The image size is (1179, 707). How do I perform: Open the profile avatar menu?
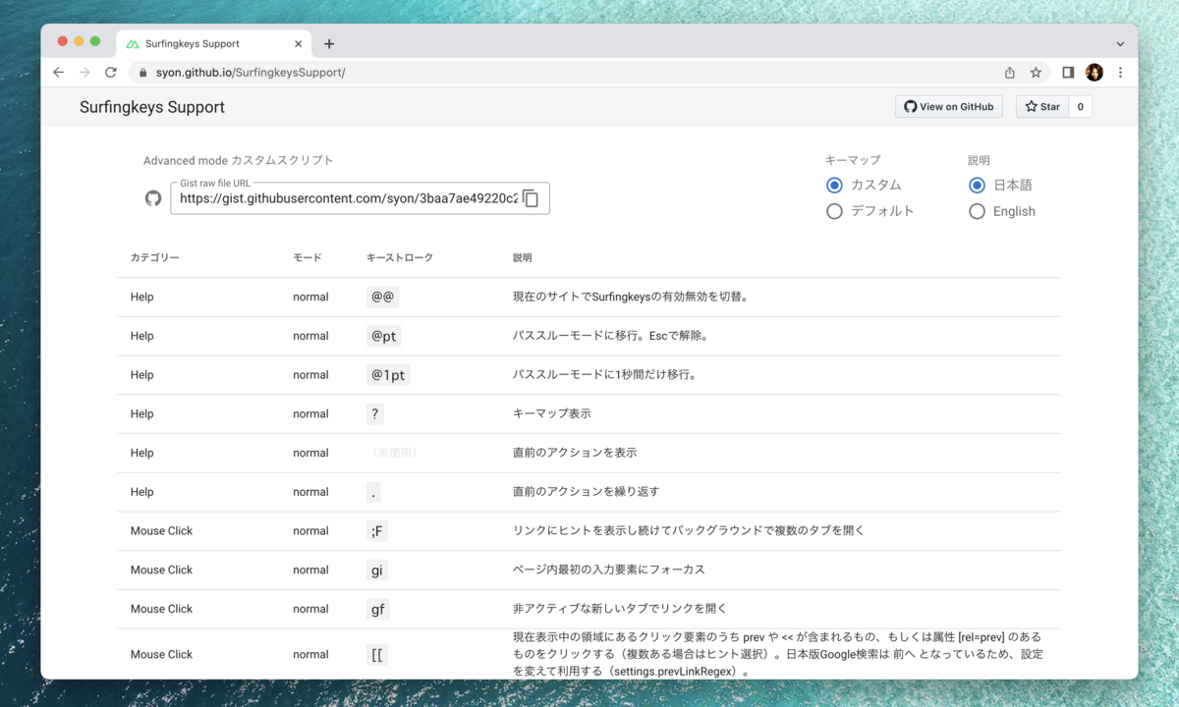coord(1095,73)
